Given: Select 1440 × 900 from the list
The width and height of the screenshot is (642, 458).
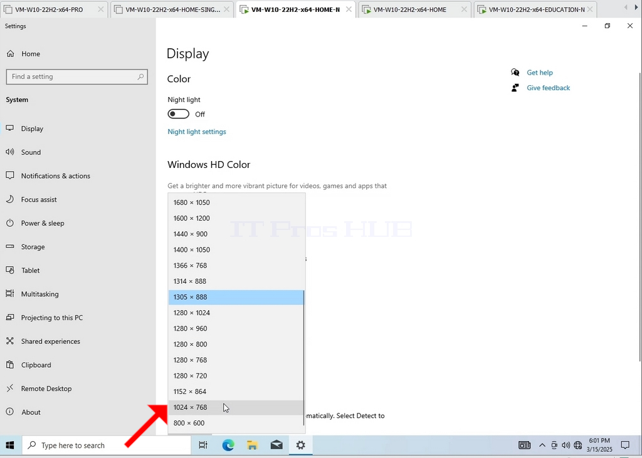Looking at the screenshot, I should tap(236, 234).
